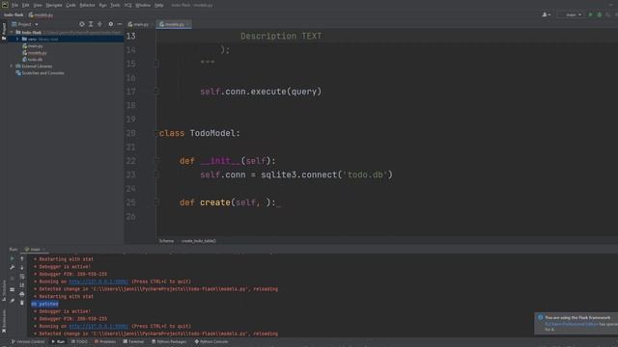The image size is (618, 347).
Task: Open Python Console tool window
Action: click(x=211, y=341)
